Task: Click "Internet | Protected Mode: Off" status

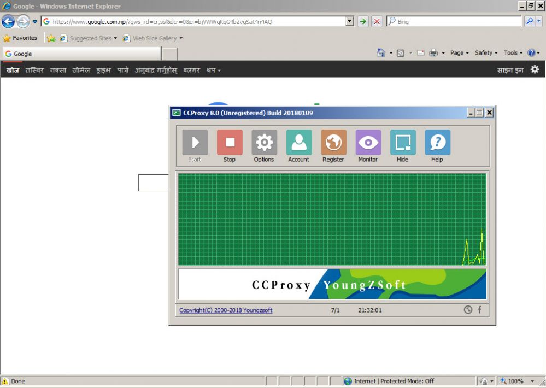Action: click(394, 381)
